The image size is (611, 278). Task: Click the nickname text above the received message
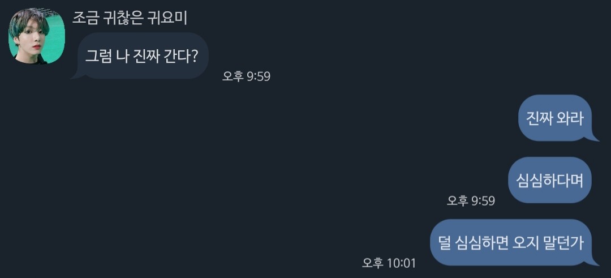click(x=130, y=18)
